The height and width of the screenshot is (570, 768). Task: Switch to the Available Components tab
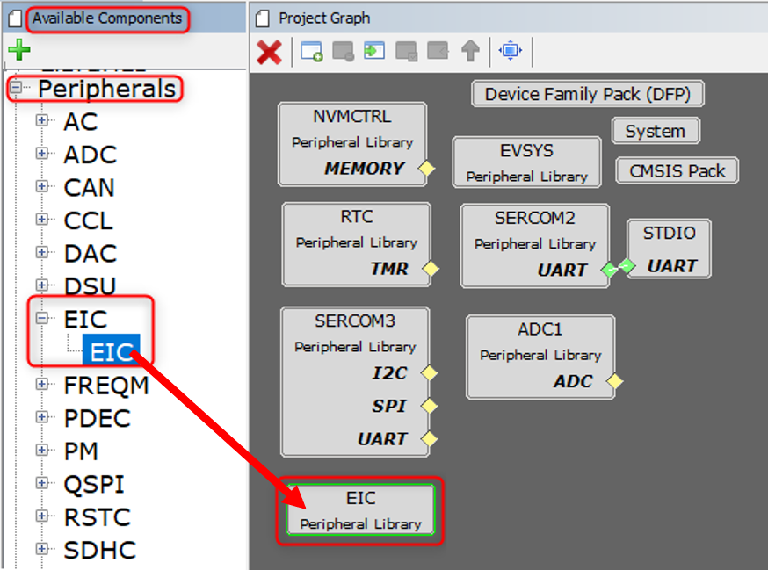tap(105, 18)
